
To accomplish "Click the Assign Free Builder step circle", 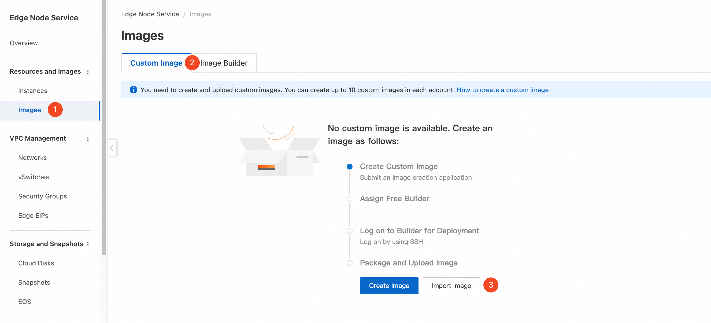I will [349, 199].
